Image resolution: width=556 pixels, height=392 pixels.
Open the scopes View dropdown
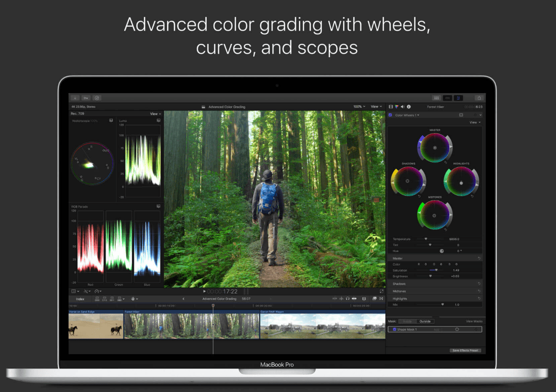coord(155,114)
